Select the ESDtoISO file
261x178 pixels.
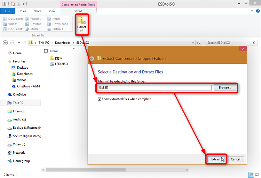(59, 64)
